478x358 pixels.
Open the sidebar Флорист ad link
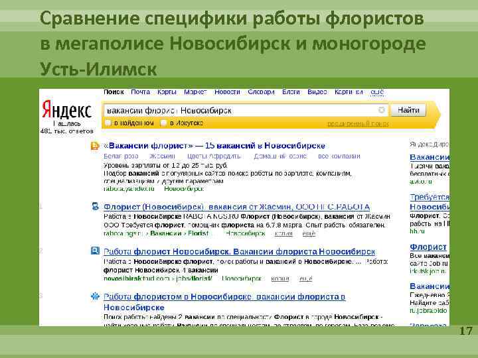coord(428,247)
